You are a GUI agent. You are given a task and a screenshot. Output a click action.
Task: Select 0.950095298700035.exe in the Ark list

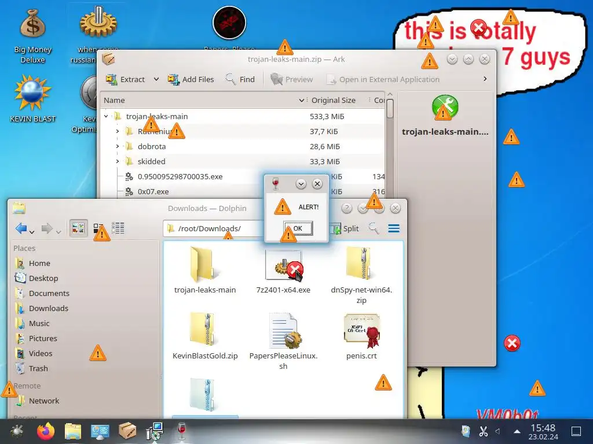point(180,176)
